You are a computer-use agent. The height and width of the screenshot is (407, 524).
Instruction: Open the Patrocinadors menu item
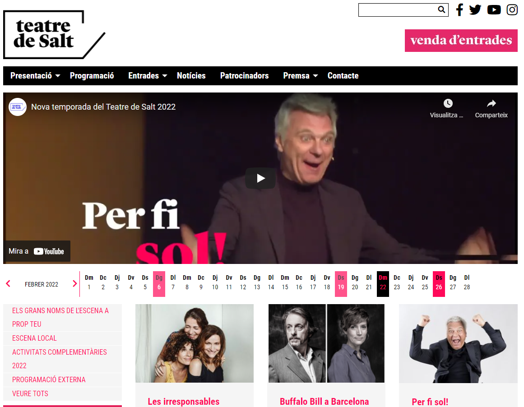244,76
